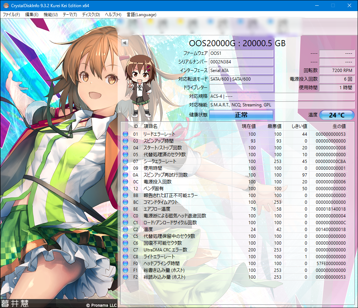
Task: Click the 対応機能 field S.M.A.R.T., NCQ
Action: click(x=282, y=105)
